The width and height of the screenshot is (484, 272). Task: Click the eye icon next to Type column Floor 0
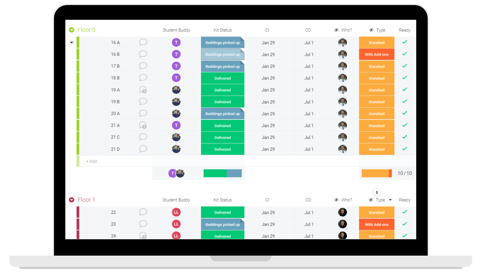[370, 30]
